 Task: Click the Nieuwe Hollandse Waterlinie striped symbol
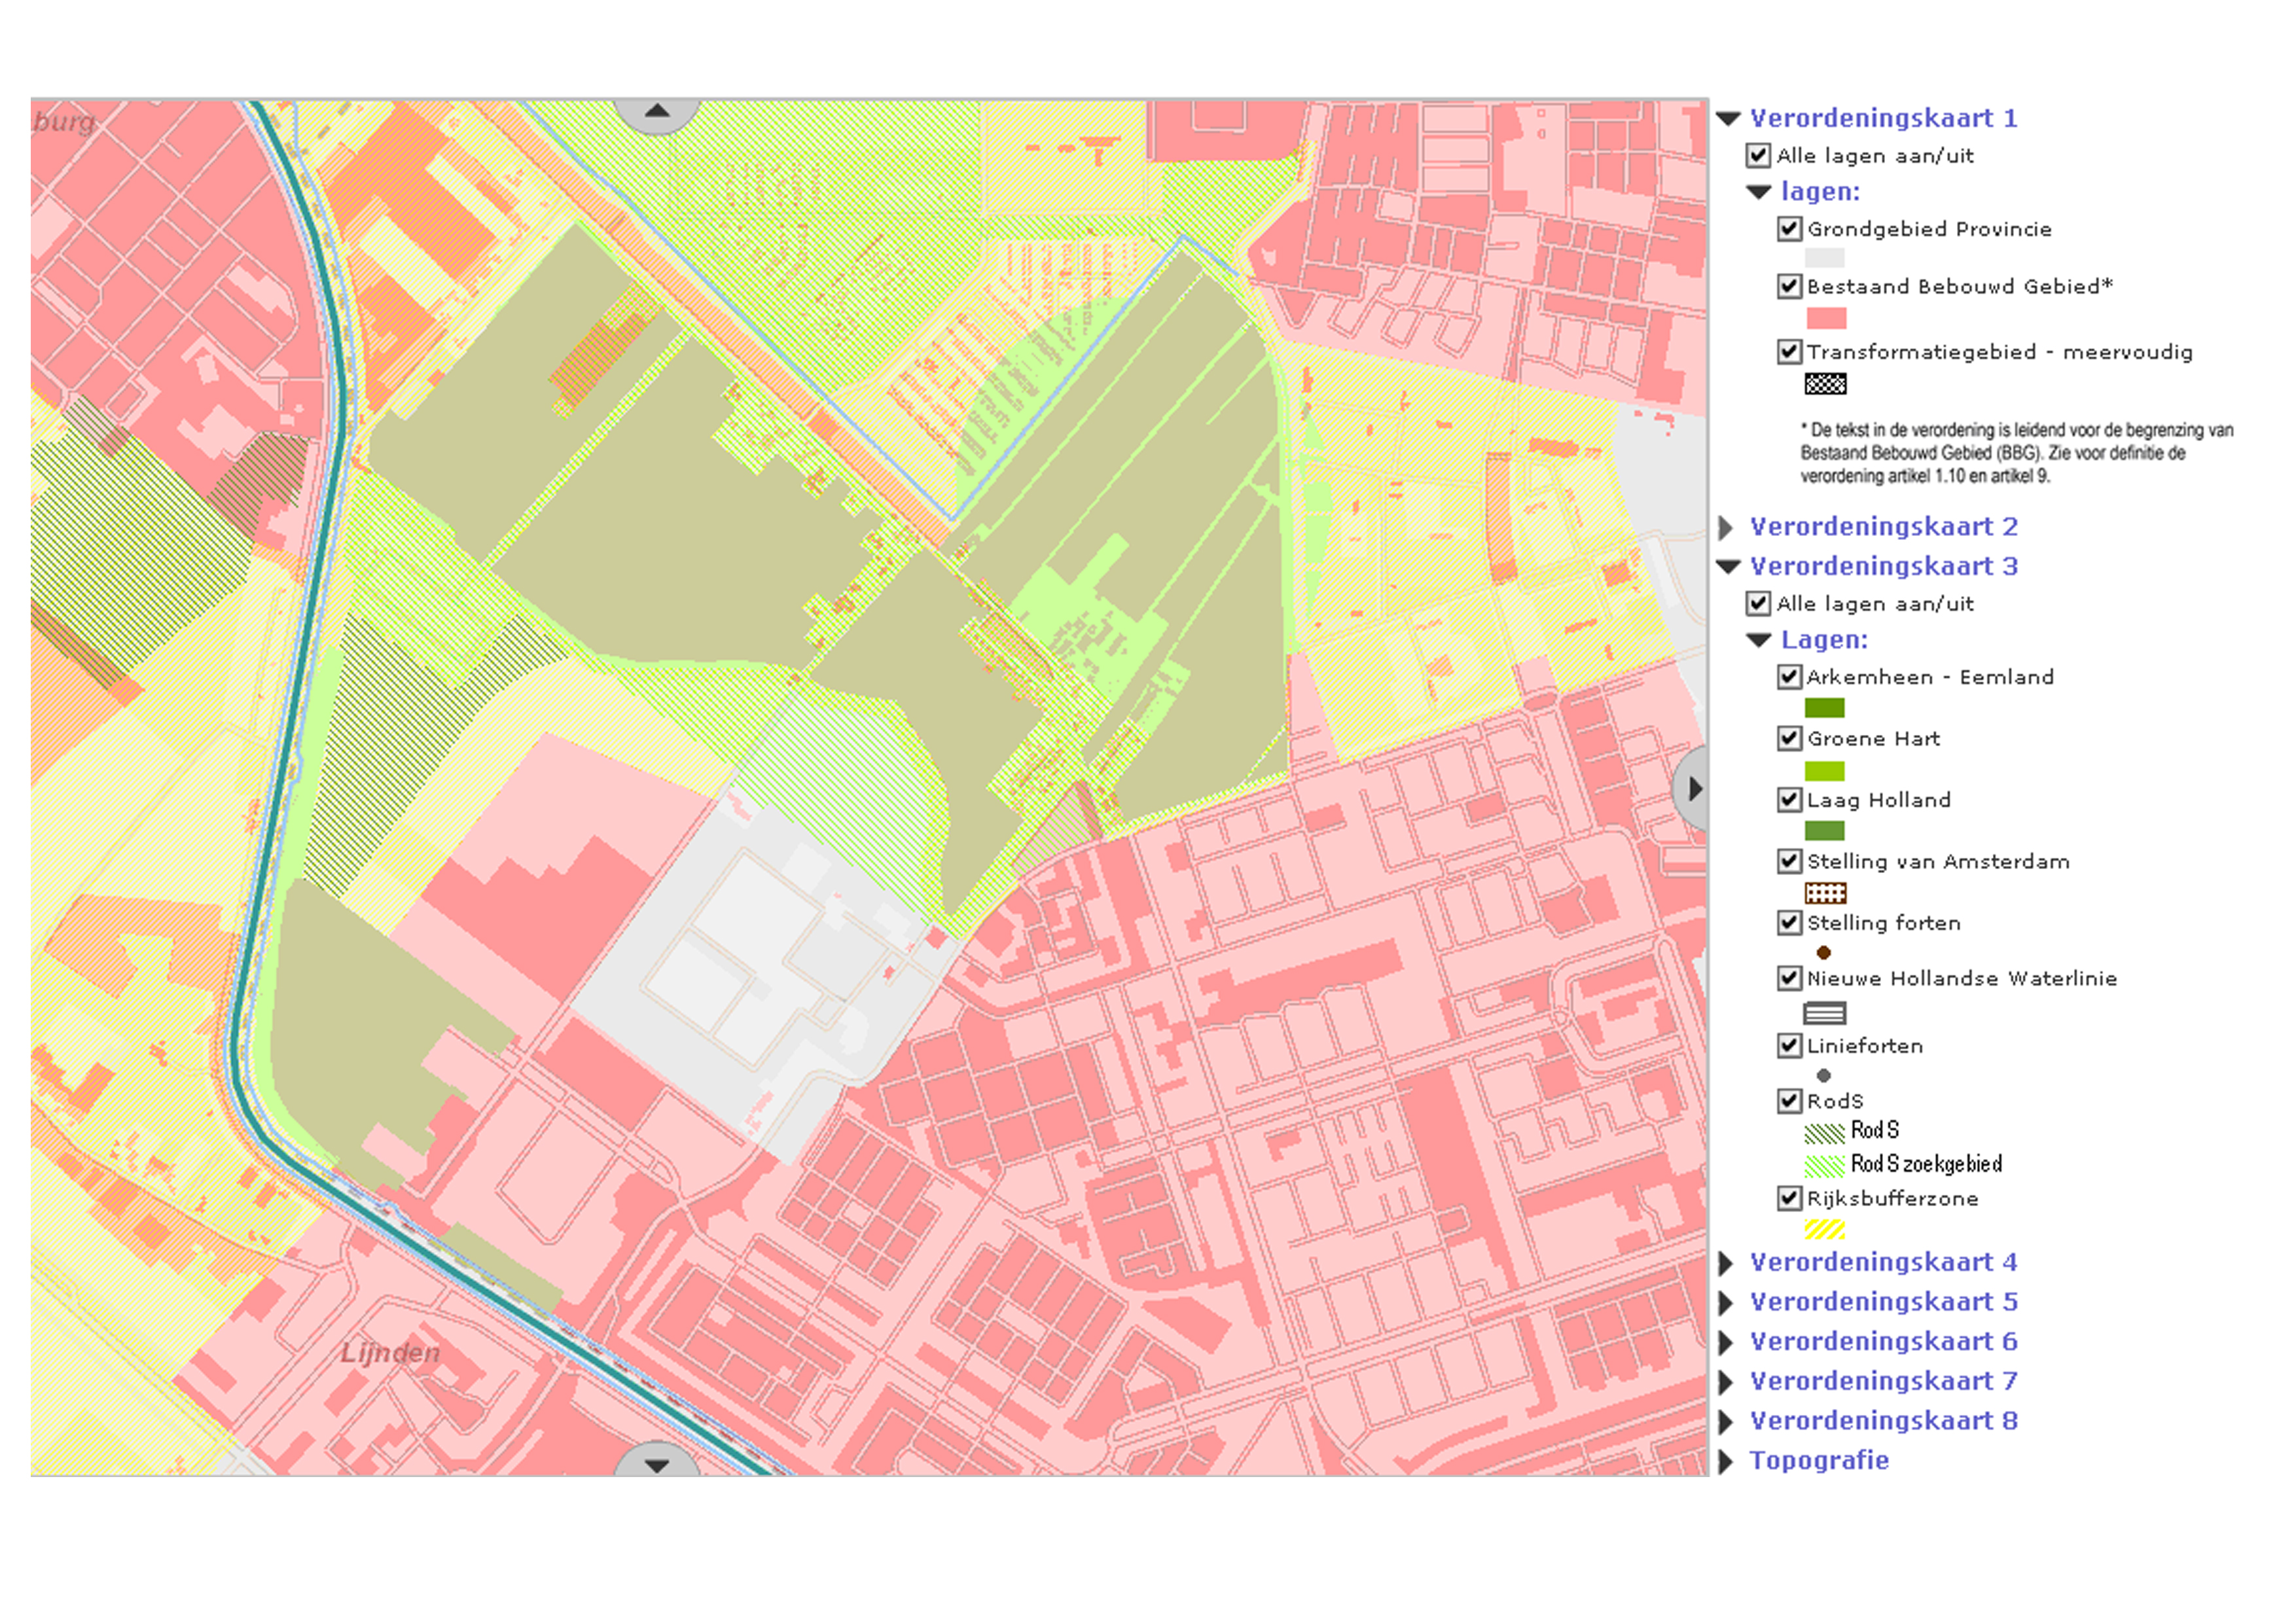1825,1014
